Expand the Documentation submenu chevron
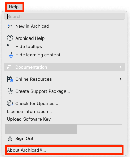130x157 pixels. [x=121, y=67]
